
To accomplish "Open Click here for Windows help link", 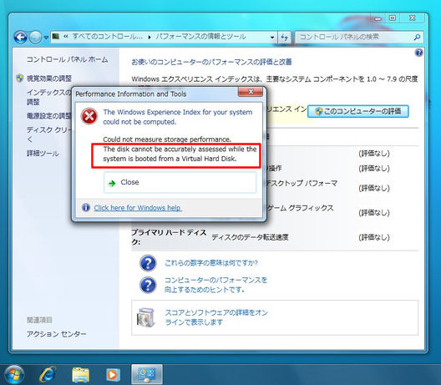I will click(138, 208).
